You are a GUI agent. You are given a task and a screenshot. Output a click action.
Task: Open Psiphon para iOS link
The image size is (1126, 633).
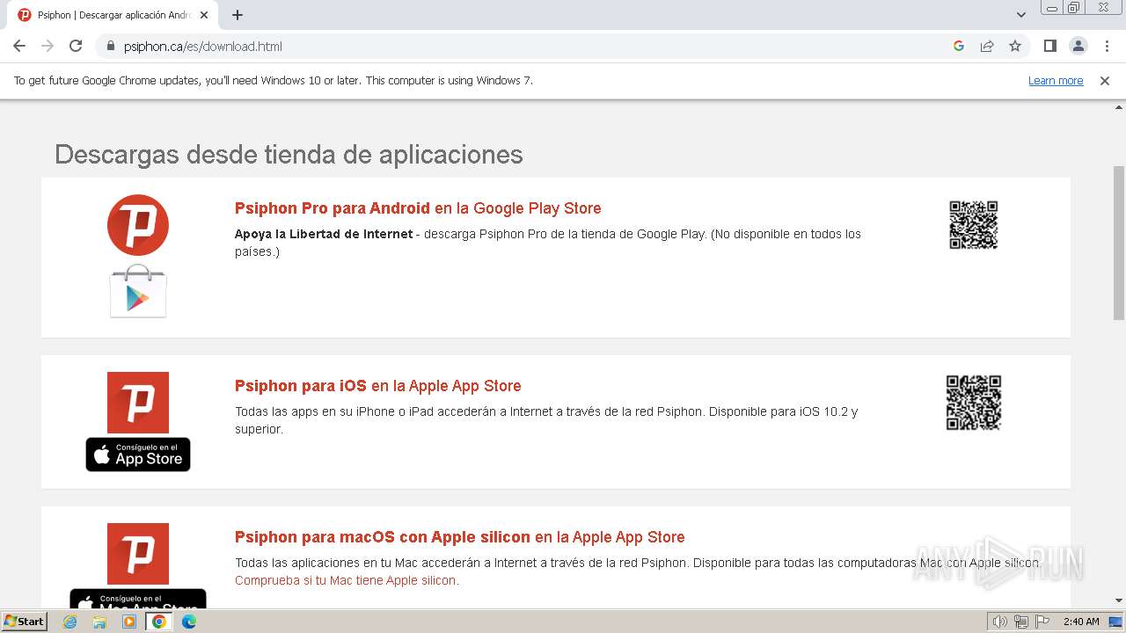coord(378,386)
